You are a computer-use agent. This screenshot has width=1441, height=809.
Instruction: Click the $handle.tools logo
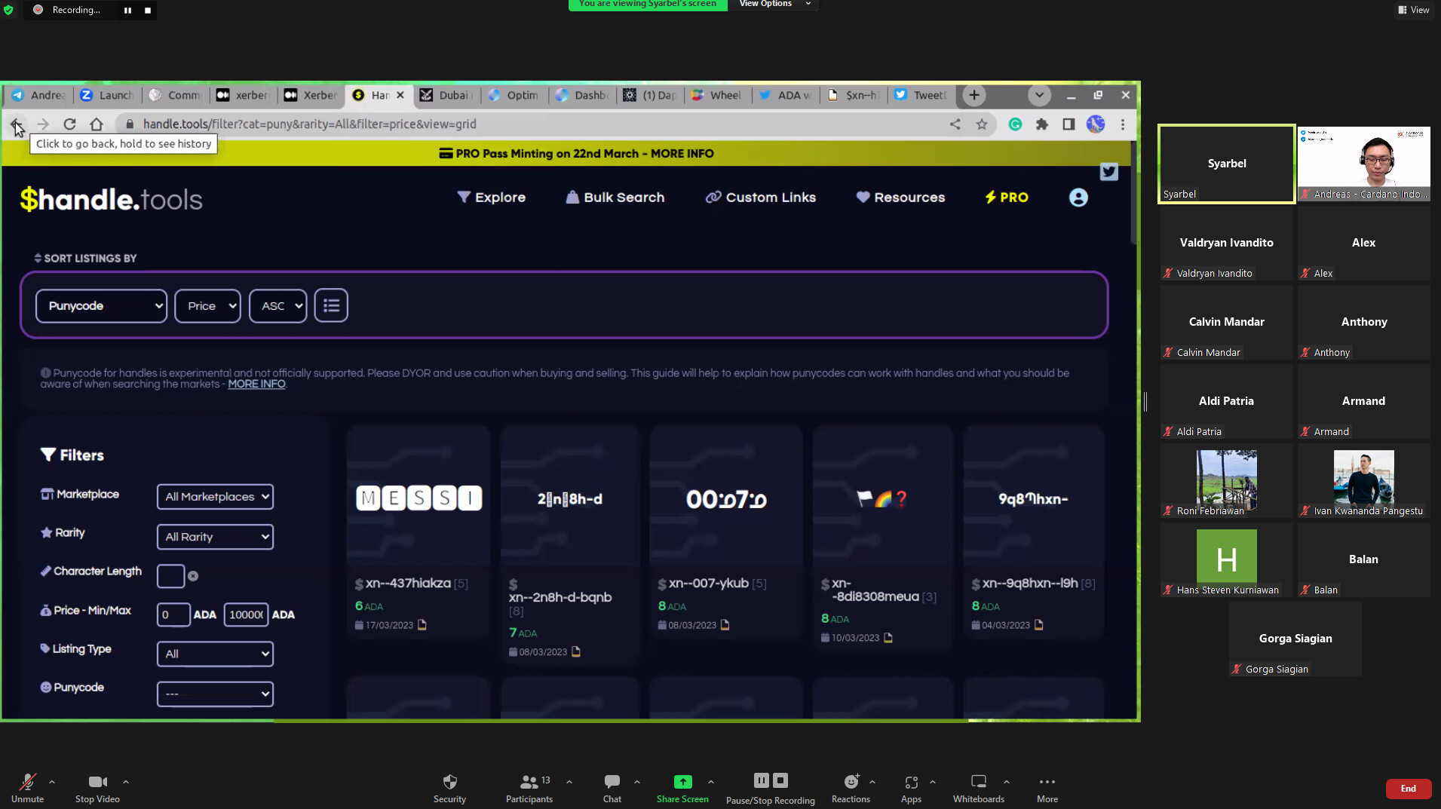click(x=111, y=199)
